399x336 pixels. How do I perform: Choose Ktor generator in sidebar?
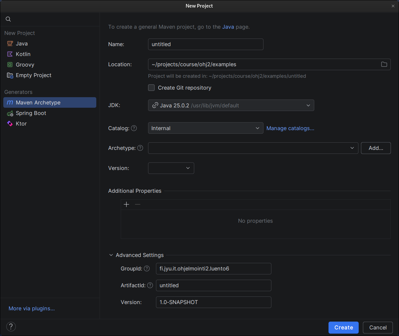point(21,124)
